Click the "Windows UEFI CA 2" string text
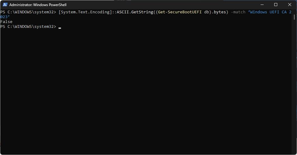This screenshot has width=297, height=155. 271,12
